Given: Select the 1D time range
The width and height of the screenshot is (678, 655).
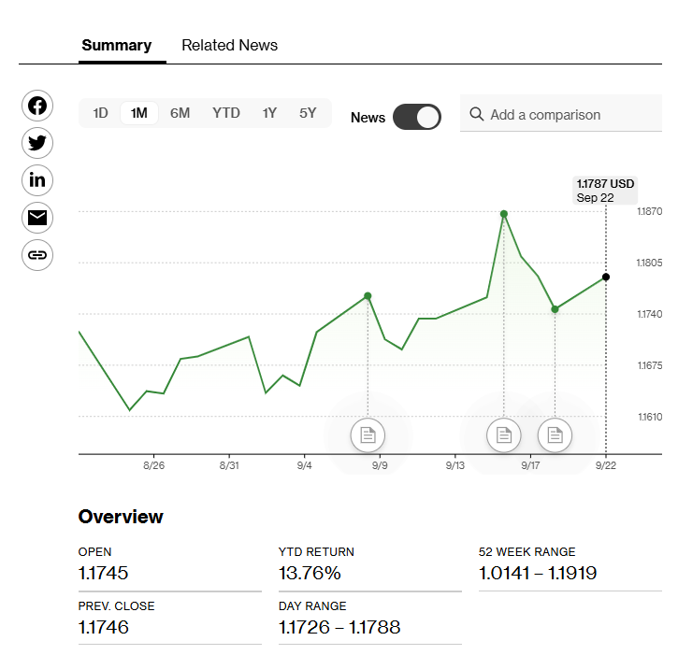Looking at the screenshot, I should coord(100,113).
